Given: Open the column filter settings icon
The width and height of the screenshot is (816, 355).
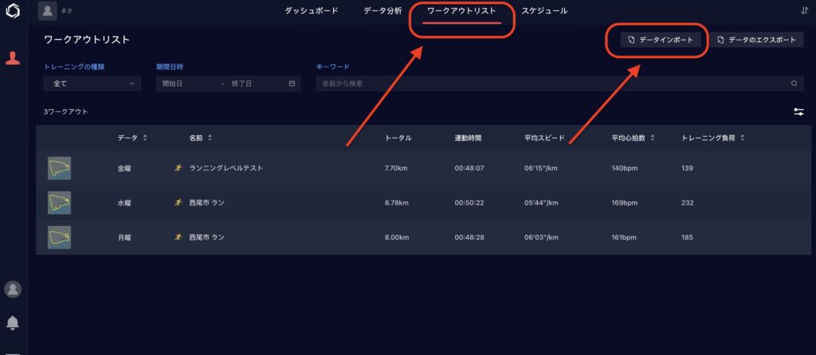Looking at the screenshot, I should click(x=798, y=112).
